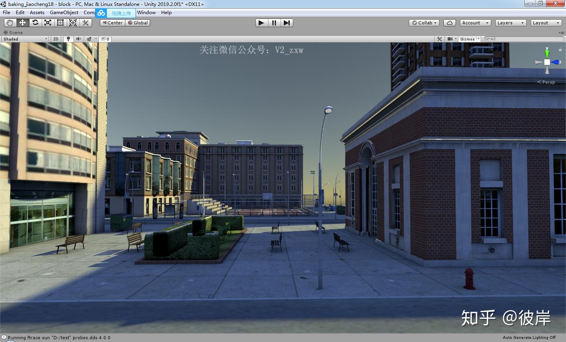Open Auto Generate Lighting Off status
This screenshot has height=342, width=566.
tap(529, 338)
